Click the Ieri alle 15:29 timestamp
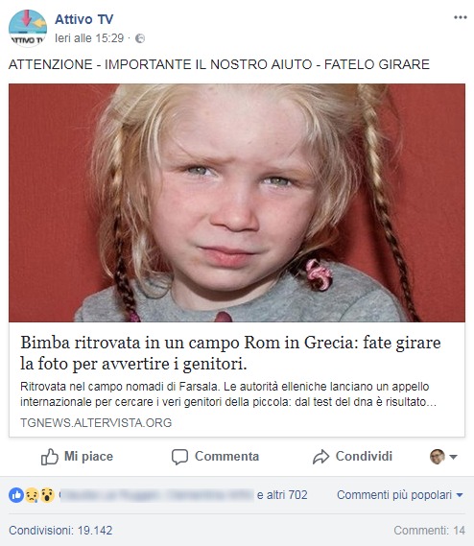Viewport: 474px width, 546px height. tap(89, 38)
